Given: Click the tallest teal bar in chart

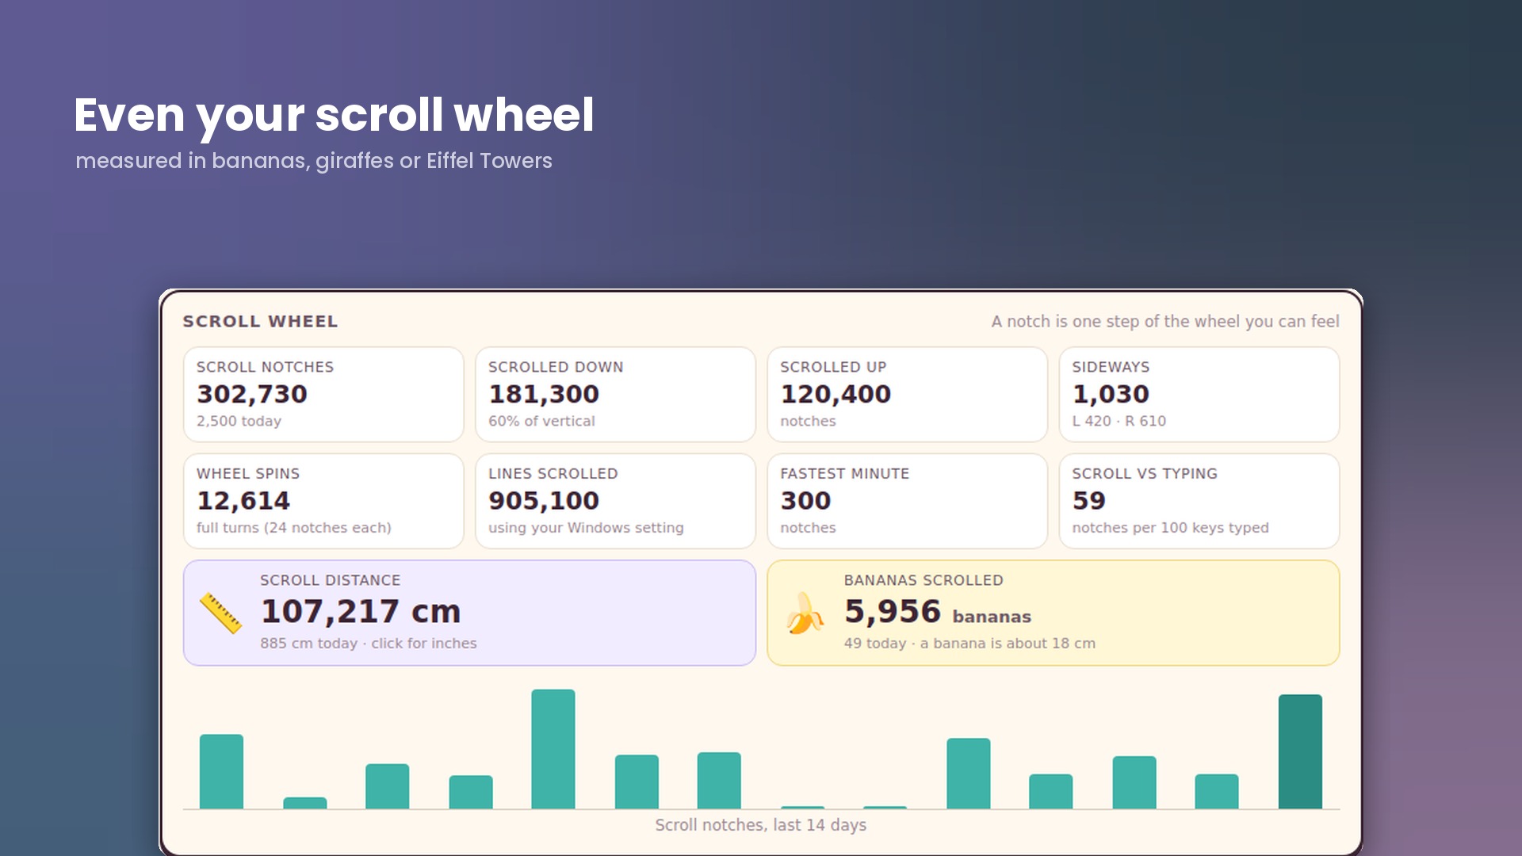Looking at the screenshot, I should click(553, 749).
